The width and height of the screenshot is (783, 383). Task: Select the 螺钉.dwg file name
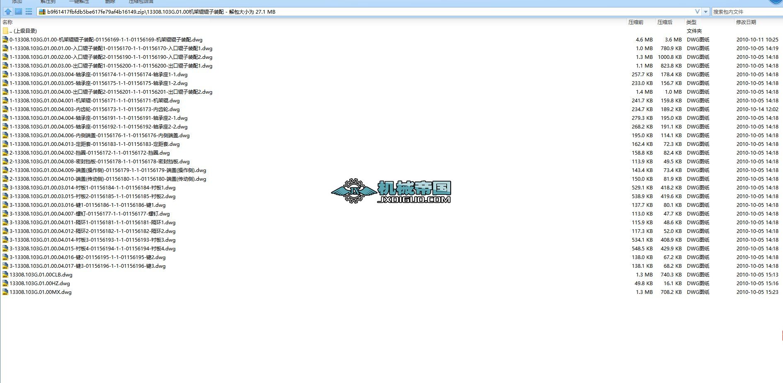(89, 214)
